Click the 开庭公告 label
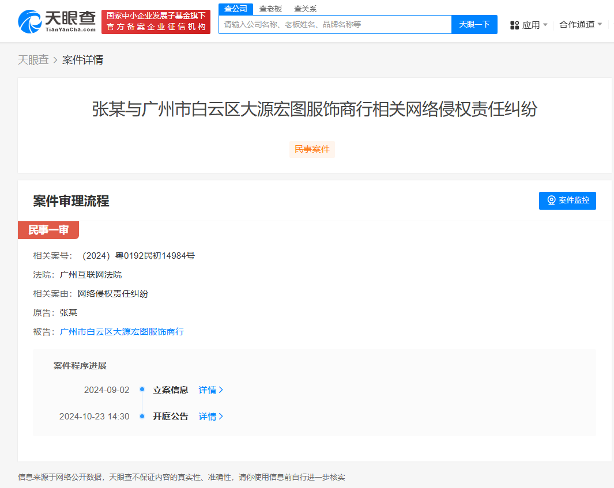The image size is (614, 488). coord(170,417)
